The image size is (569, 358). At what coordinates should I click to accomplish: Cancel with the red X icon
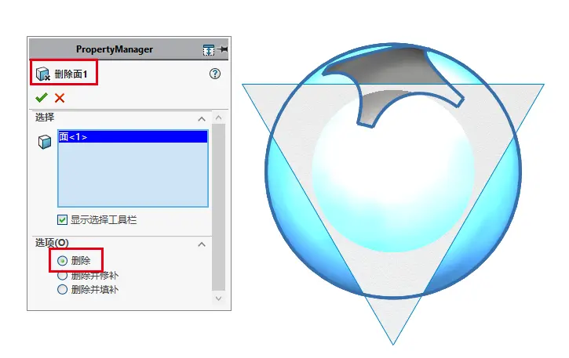click(60, 98)
